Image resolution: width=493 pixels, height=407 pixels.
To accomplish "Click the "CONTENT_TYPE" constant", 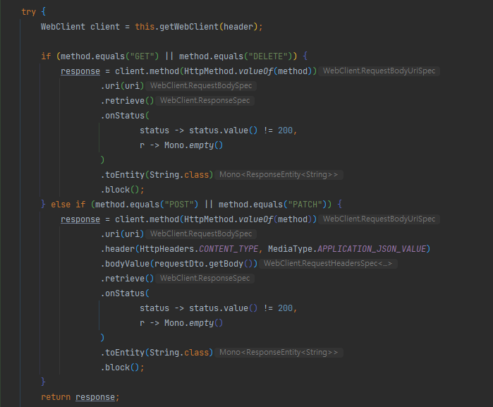I will click(x=229, y=249).
